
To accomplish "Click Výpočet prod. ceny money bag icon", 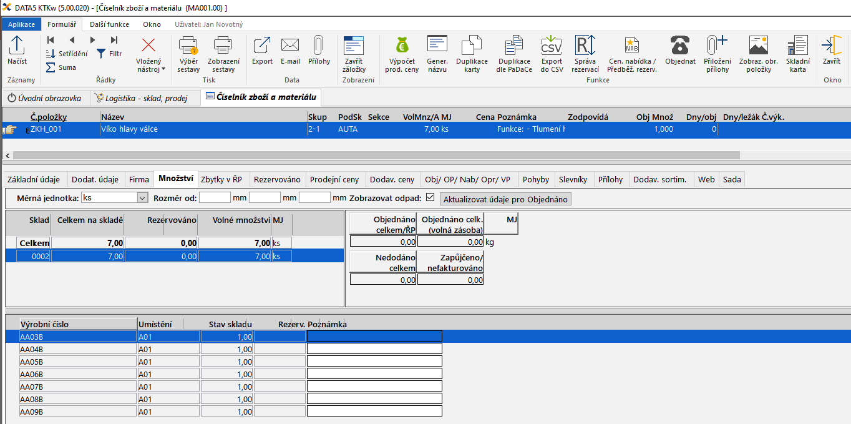I will (x=402, y=46).
